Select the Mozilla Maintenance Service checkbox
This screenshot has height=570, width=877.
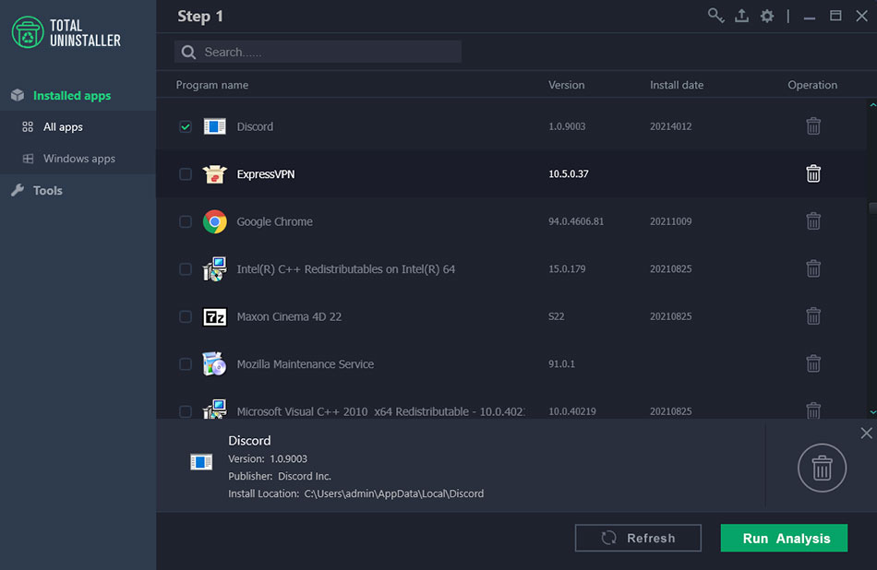186,363
